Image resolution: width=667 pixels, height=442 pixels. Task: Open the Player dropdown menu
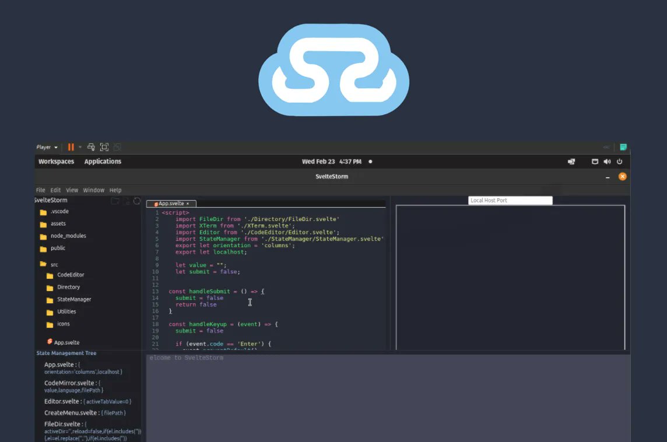[x=47, y=147]
